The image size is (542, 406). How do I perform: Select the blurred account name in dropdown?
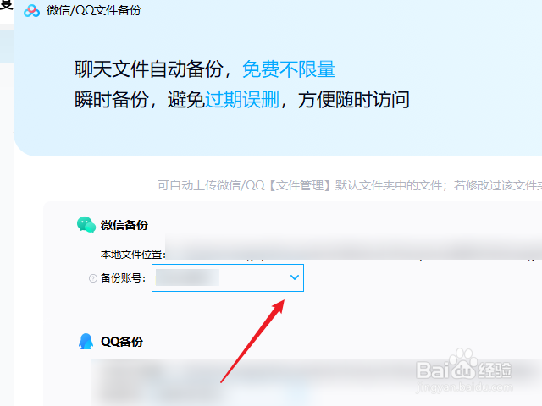click(187, 277)
